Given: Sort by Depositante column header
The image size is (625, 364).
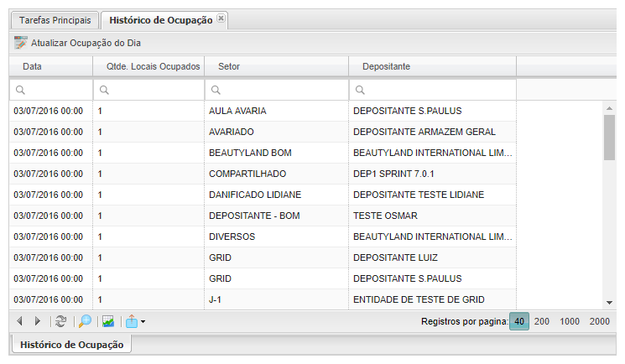Looking at the screenshot, I should tap(386, 66).
